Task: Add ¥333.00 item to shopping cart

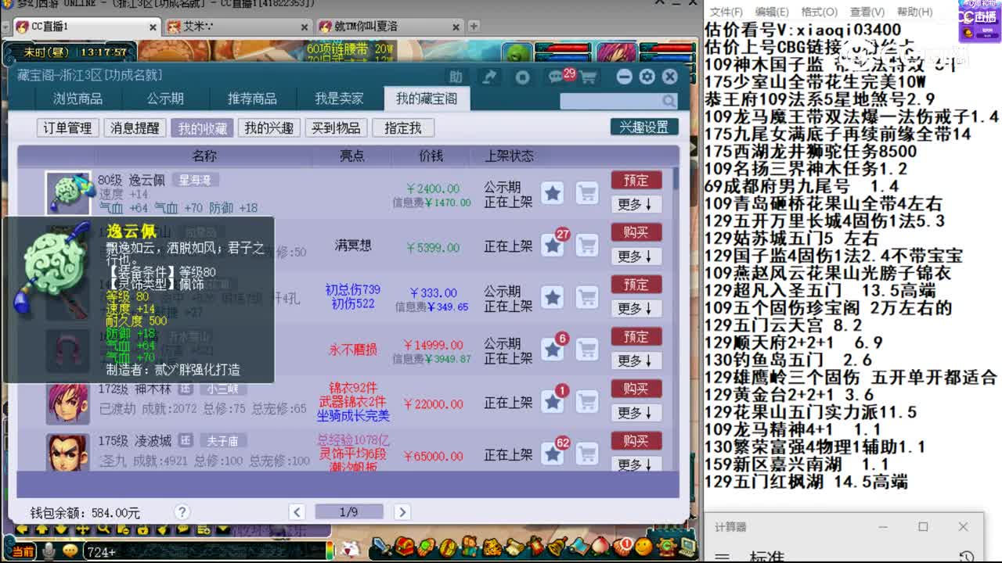Action: 587,297
